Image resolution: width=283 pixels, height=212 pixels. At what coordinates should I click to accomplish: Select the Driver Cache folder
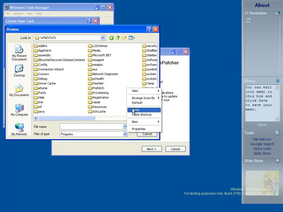tap(45, 83)
